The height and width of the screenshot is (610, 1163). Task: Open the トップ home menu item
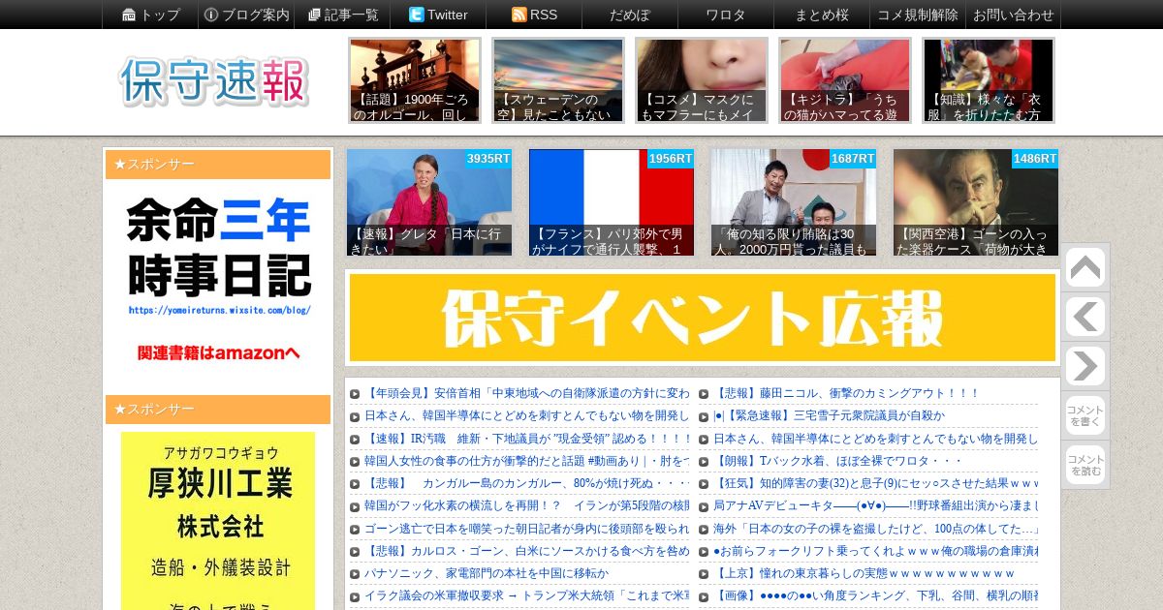150,15
